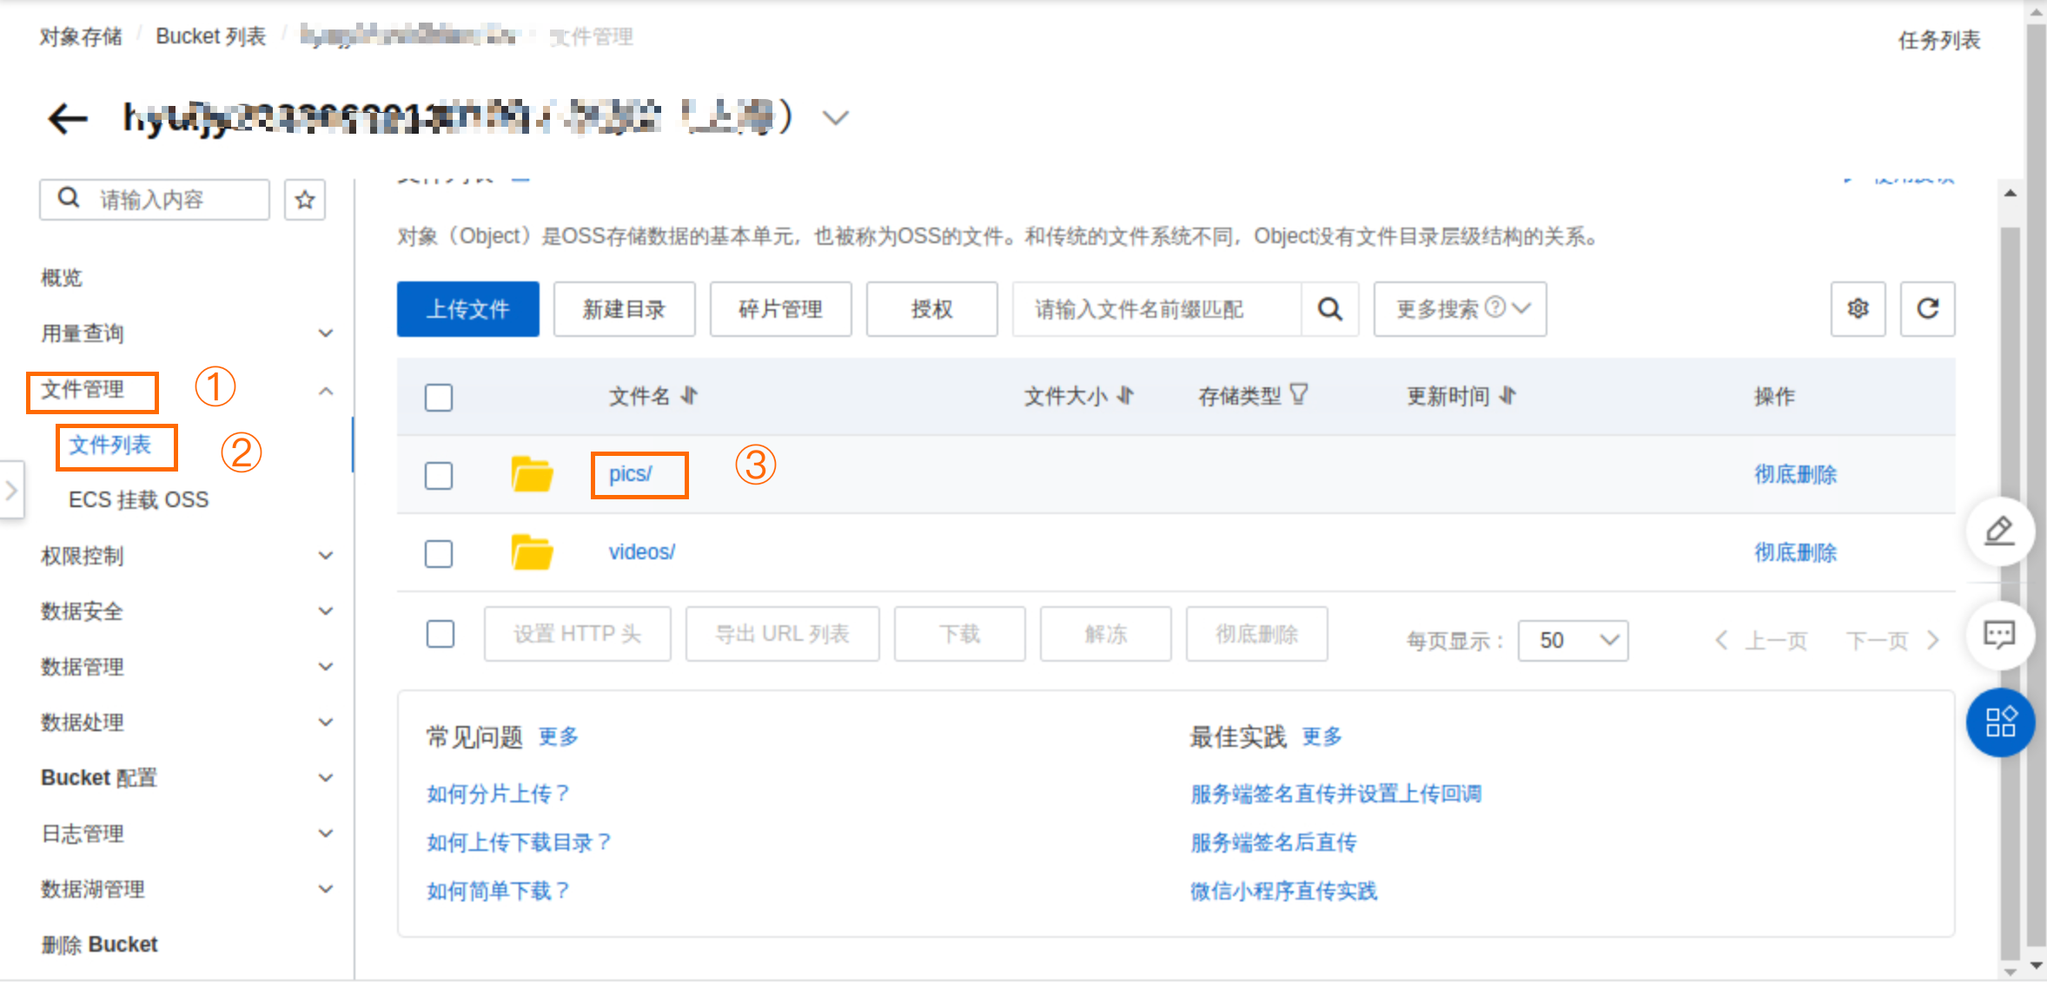Expand the 更多搜索 dropdown

tap(1460, 309)
